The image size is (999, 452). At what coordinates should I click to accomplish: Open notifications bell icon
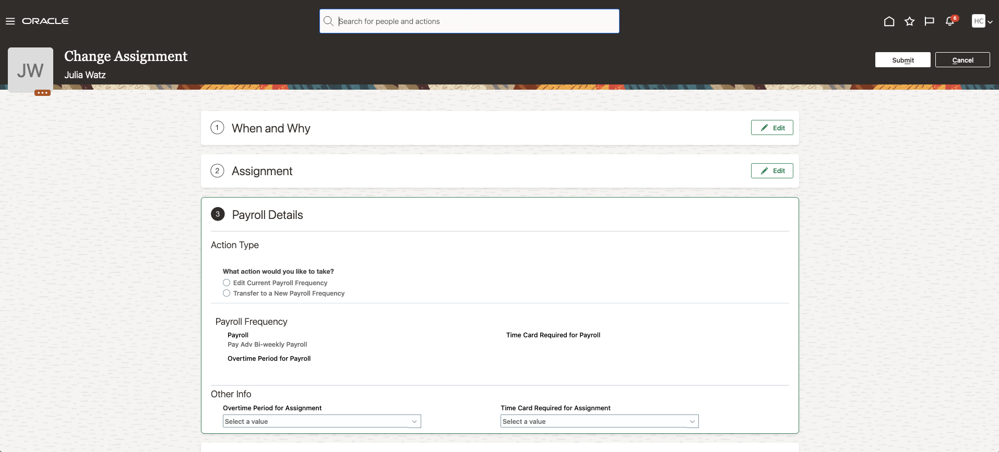tap(950, 21)
